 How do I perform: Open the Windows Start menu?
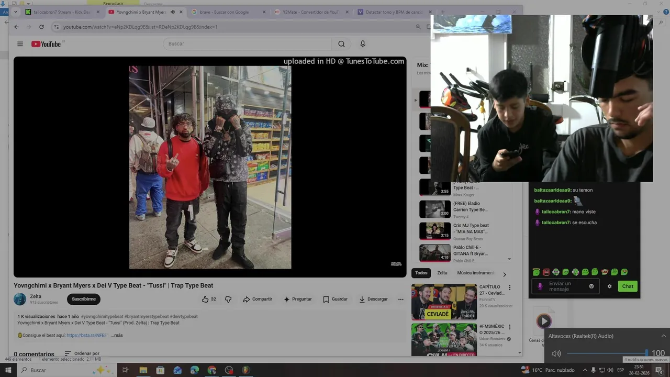click(x=8, y=370)
